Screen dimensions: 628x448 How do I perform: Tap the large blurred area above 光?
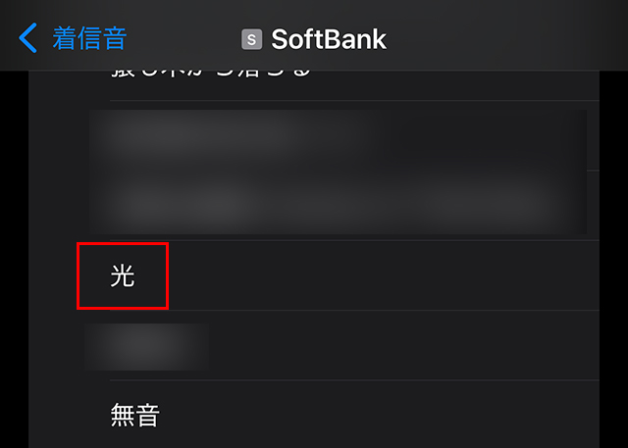(338, 172)
